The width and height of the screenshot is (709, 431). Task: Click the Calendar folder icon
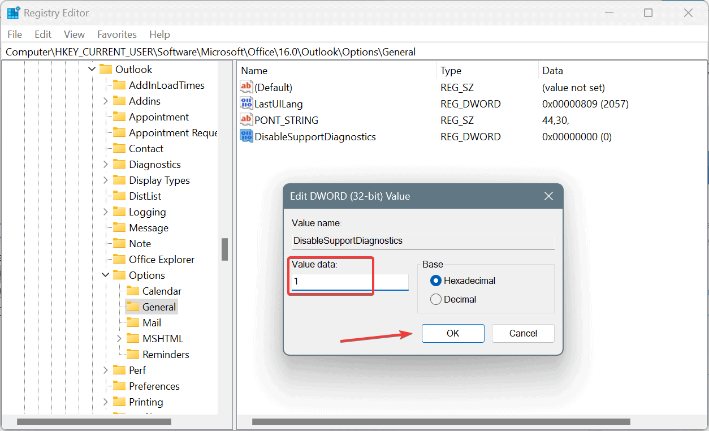[x=133, y=291]
